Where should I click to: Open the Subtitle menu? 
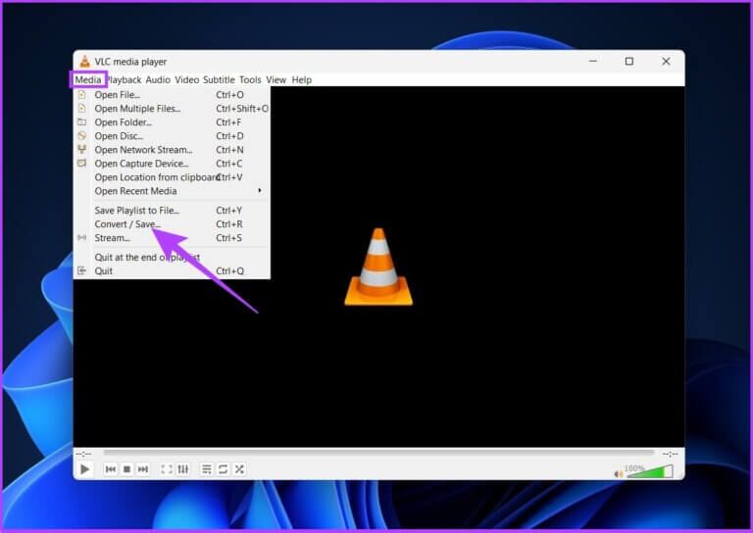click(219, 79)
